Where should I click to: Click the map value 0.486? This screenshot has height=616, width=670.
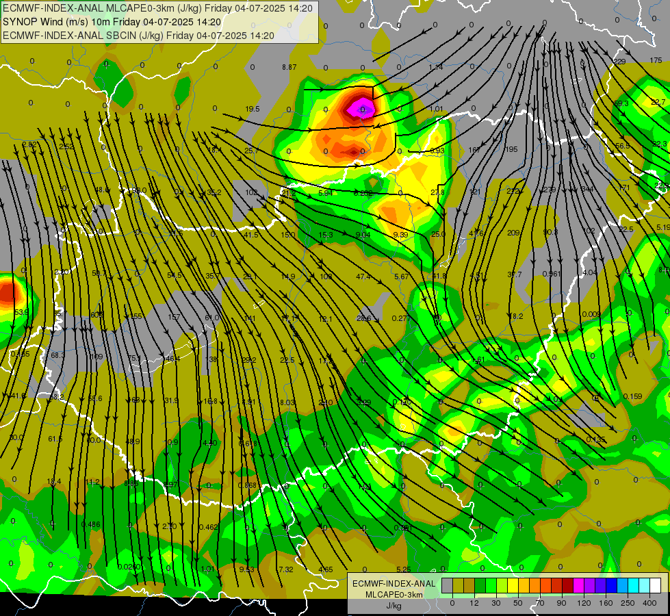point(90,524)
